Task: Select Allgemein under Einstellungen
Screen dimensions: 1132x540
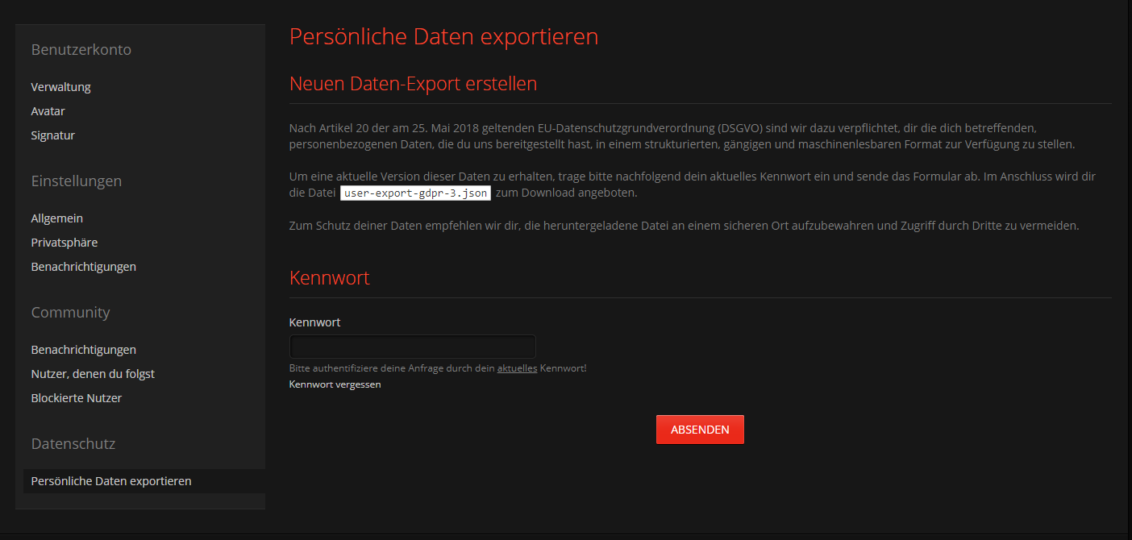Action: point(56,218)
